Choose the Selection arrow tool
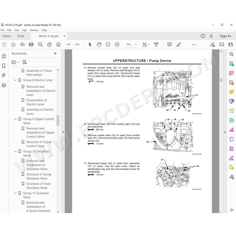This screenshot has width=236, height=236. 90,45
